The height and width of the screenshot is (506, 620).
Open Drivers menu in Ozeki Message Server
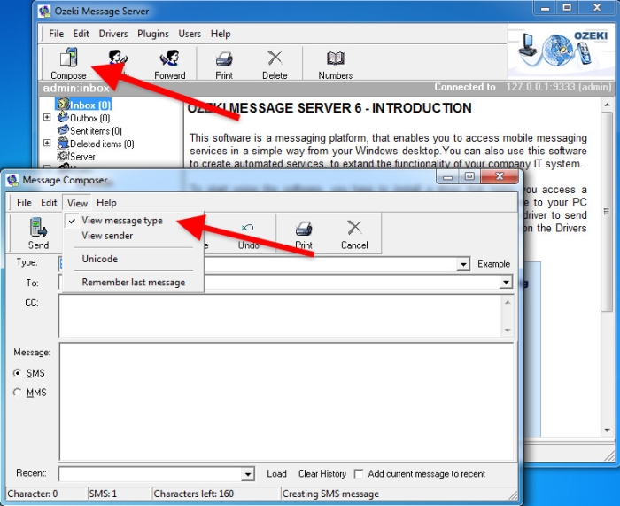tap(113, 34)
